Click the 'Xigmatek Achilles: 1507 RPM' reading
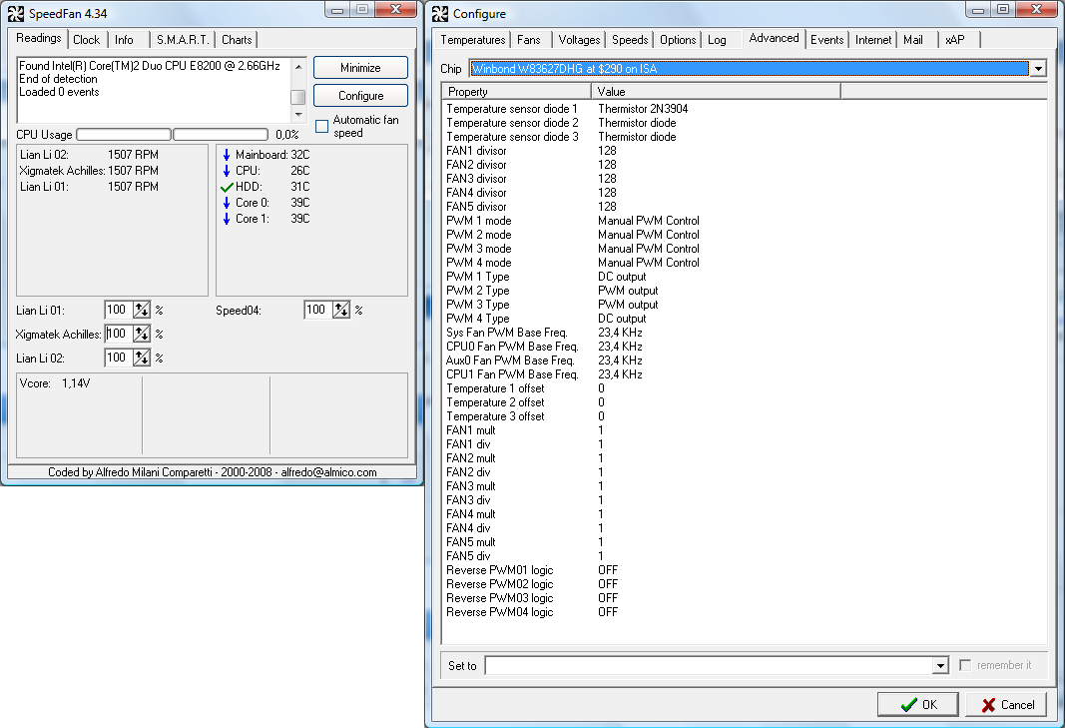The image size is (1065, 728). click(89, 171)
